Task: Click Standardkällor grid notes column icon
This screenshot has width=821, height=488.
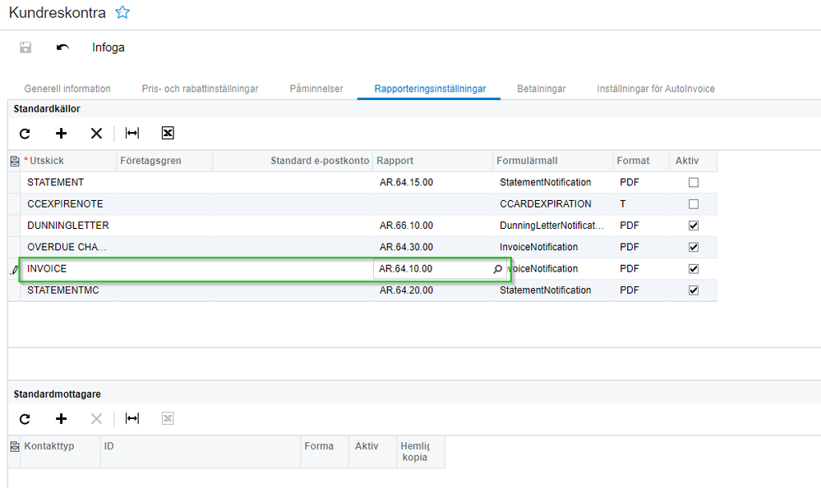Action: [15, 161]
